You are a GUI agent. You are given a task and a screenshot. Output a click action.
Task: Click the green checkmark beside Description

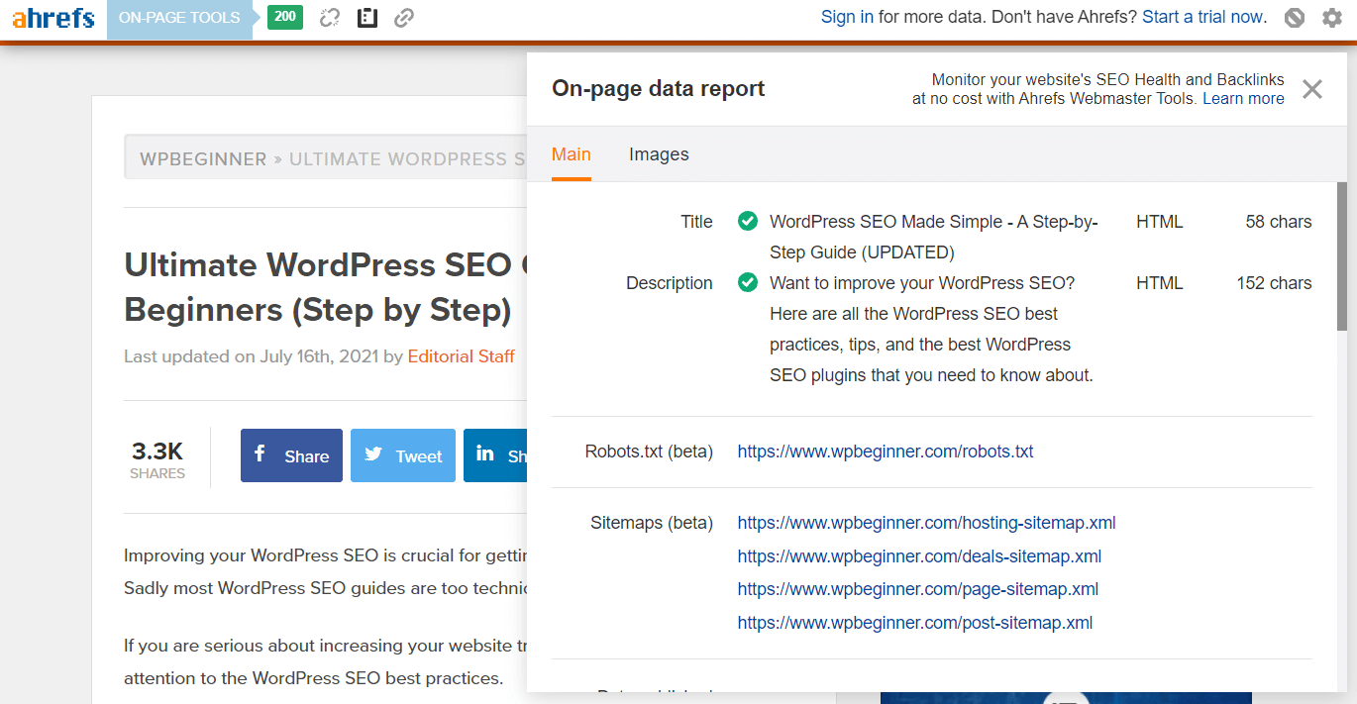point(748,282)
